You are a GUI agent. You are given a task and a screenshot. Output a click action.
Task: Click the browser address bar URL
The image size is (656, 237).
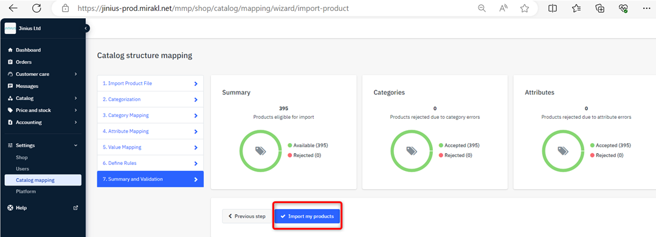tap(213, 8)
